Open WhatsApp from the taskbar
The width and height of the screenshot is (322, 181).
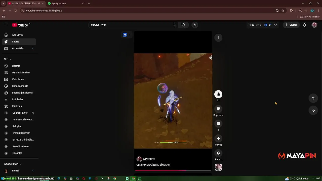tap(140, 178)
